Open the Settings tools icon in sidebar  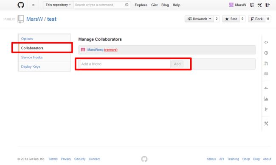(x=266, y=124)
